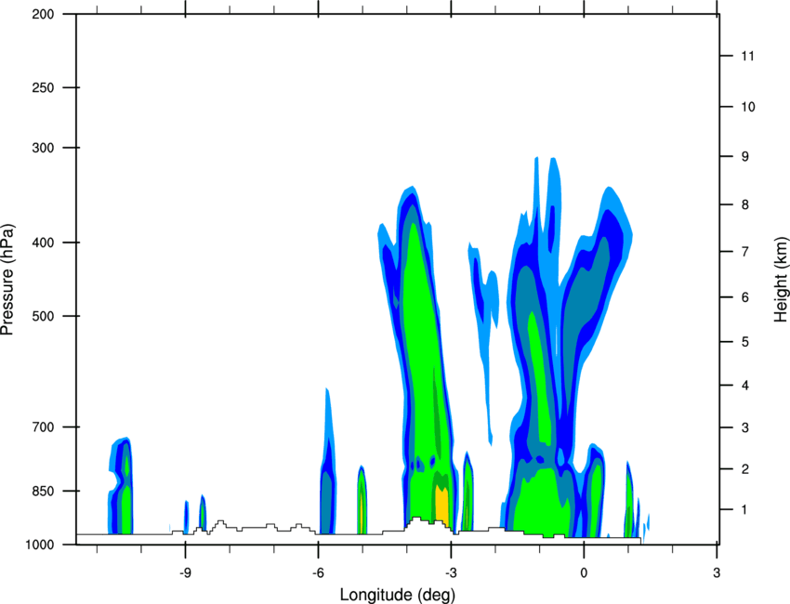Click the "Height (km)" axis title
The height and width of the screenshot is (604, 790).
pos(781,279)
